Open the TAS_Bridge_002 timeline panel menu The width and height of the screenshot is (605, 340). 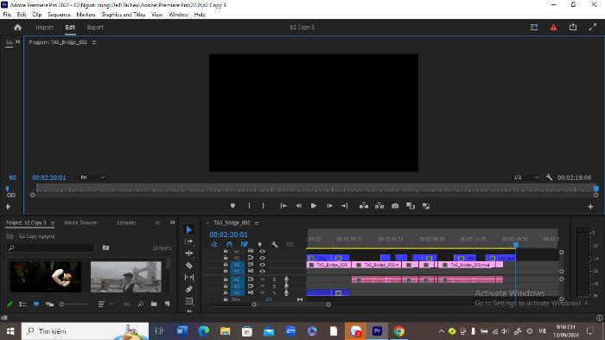click(x=257, y=223)
